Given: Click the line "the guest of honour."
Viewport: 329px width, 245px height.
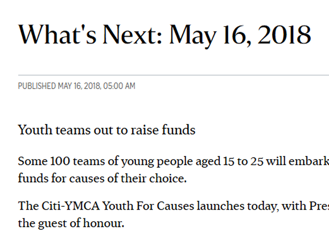Looking at the screenshot, I should click(71, 223).
